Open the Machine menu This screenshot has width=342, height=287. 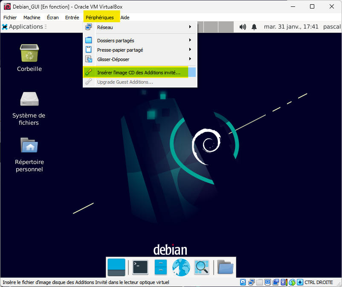point(32,18)
